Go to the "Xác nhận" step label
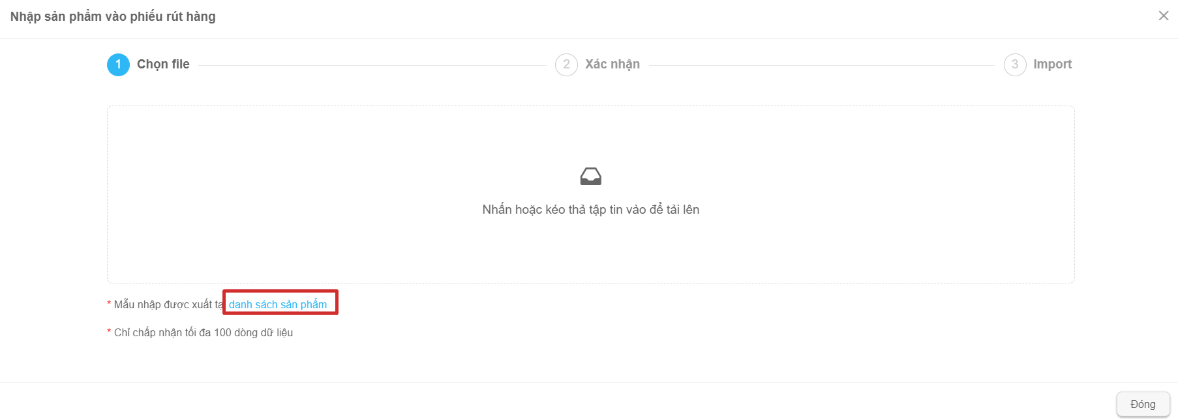1178x419 pixels. click(612, 65)
